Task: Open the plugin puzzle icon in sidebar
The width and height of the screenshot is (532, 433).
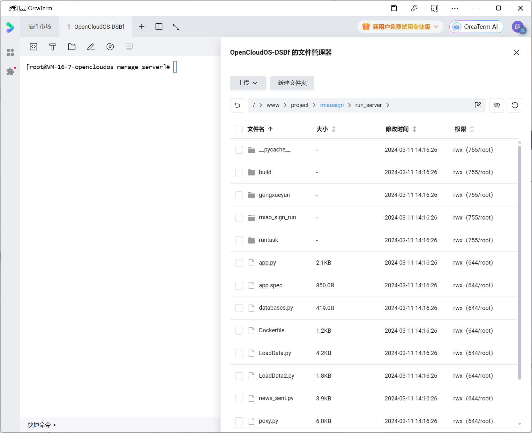Action: [10, 71]
